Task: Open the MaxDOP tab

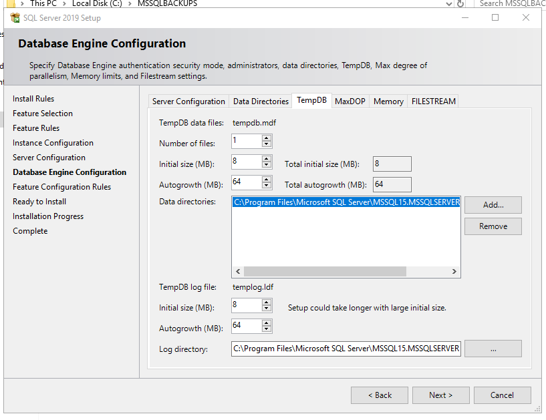Action: (x=350, y=101)
